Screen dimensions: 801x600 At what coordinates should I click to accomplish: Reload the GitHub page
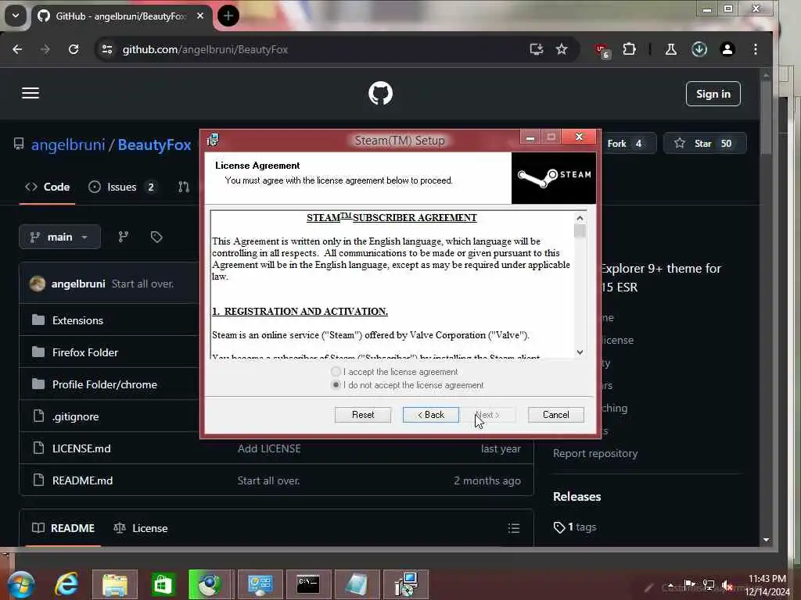[x=74, y=49]
